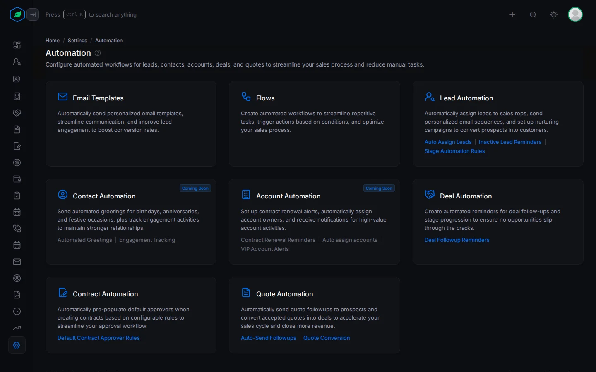Click the Contract Automation heading
The height and width of the screenshot is (372, 596).
coord(106,294)
